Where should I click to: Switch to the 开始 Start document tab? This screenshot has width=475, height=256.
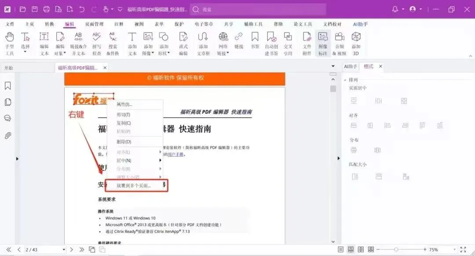pyautogui.click(x=9, y=68)
